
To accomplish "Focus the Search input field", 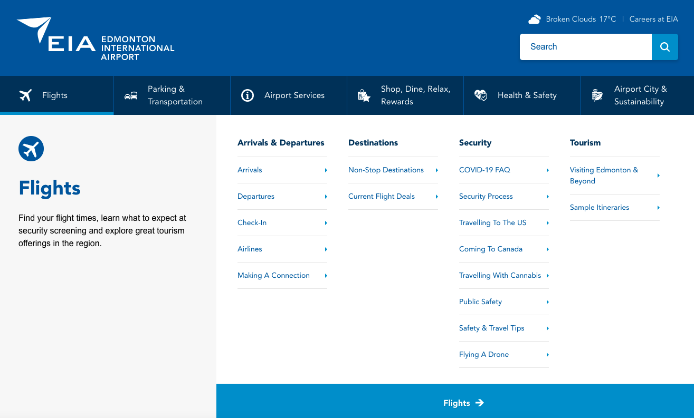I will coord(586,47).
